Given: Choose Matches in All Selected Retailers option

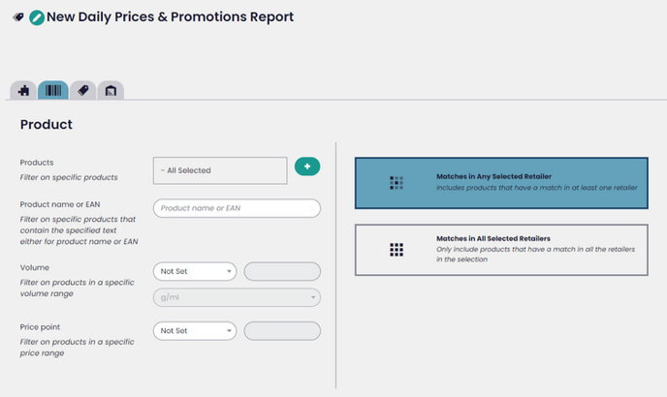Looking at the screenshot, I should pyautogui.click(x=501, y=250).
